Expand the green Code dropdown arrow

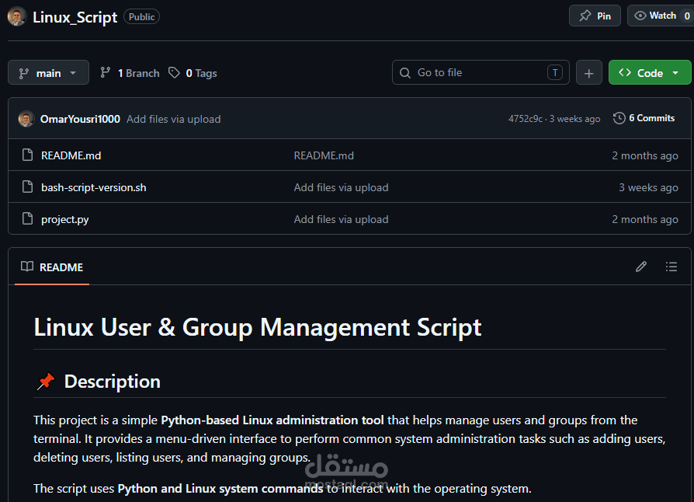(x=675, y=73)
